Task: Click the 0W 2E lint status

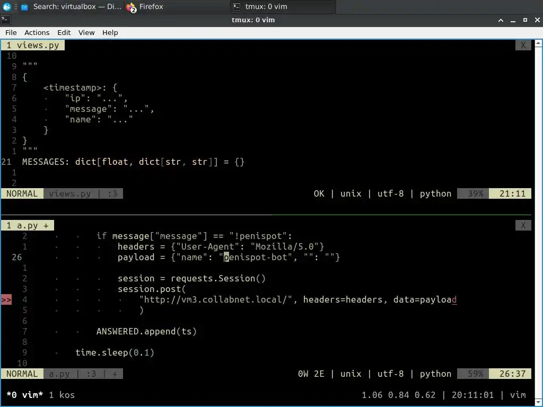Action: coord(311,374)
